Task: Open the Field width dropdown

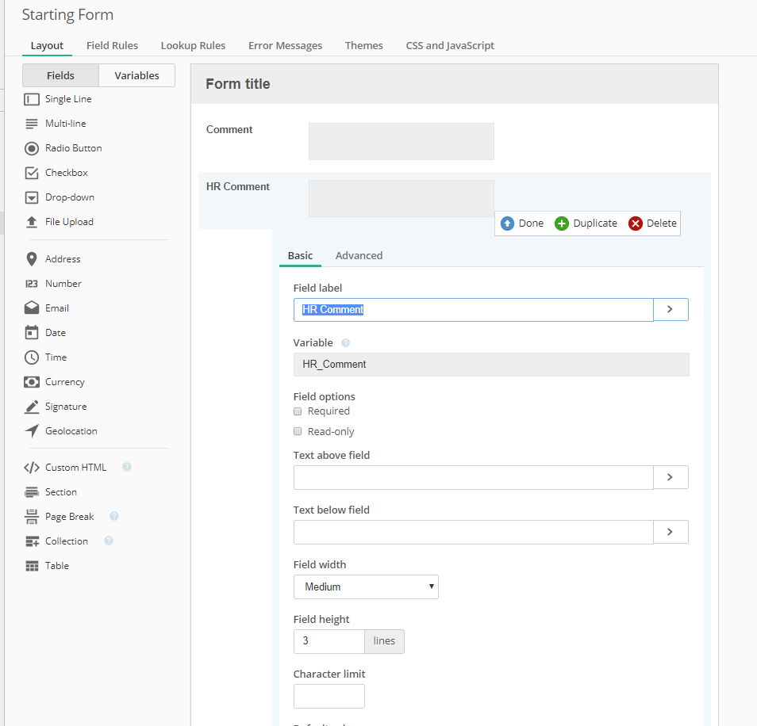Action: 366,587
